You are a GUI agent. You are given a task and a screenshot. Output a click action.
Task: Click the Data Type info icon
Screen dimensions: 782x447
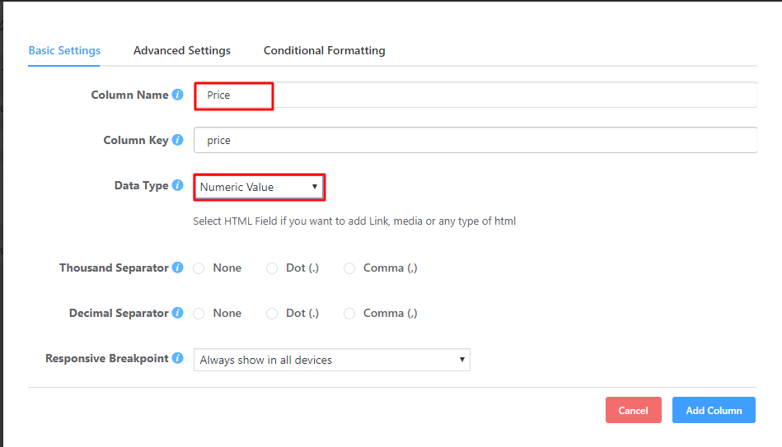coord(177,186)
